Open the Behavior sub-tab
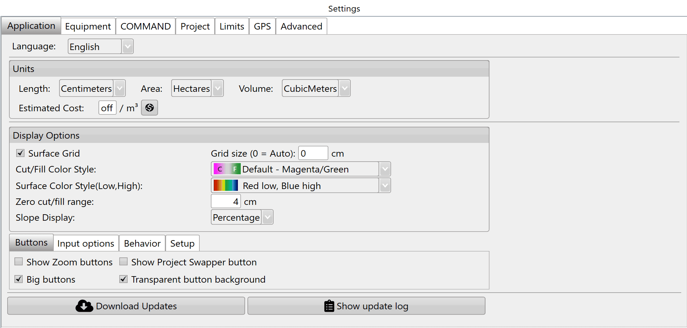 click(142, 243)
